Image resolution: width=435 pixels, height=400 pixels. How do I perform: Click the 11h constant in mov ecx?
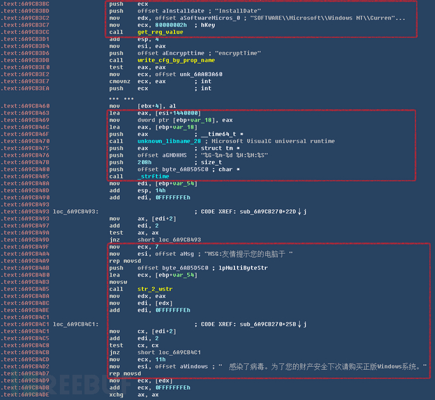coord(160,360)
